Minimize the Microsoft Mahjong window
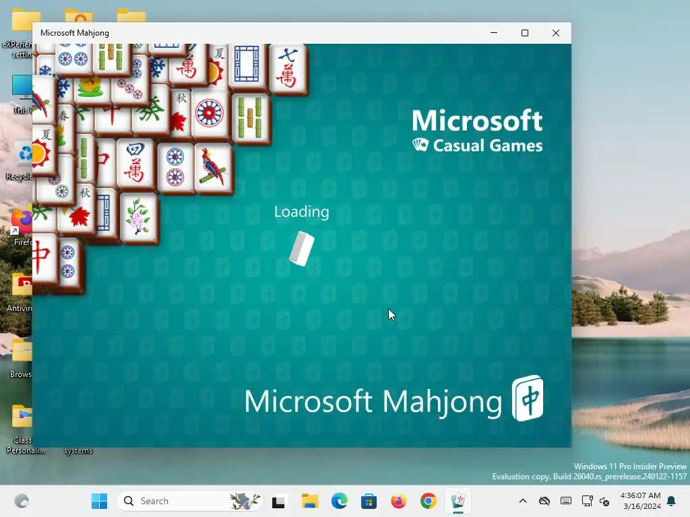This screenshot has width=690, height=517. [x=494, y=33]
